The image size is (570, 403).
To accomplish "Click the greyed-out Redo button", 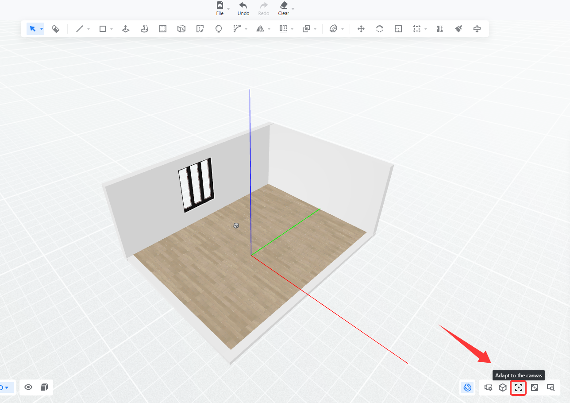I will pyautogui.click(x=264, y=8).
